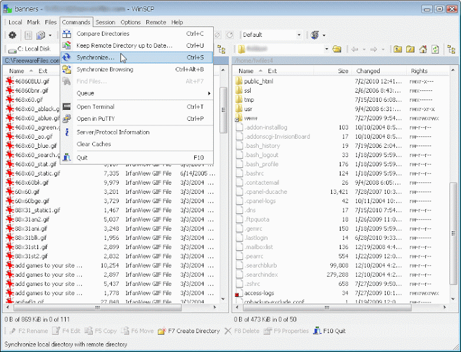Click the www symlink folder icon

click(x=239, y=118)
